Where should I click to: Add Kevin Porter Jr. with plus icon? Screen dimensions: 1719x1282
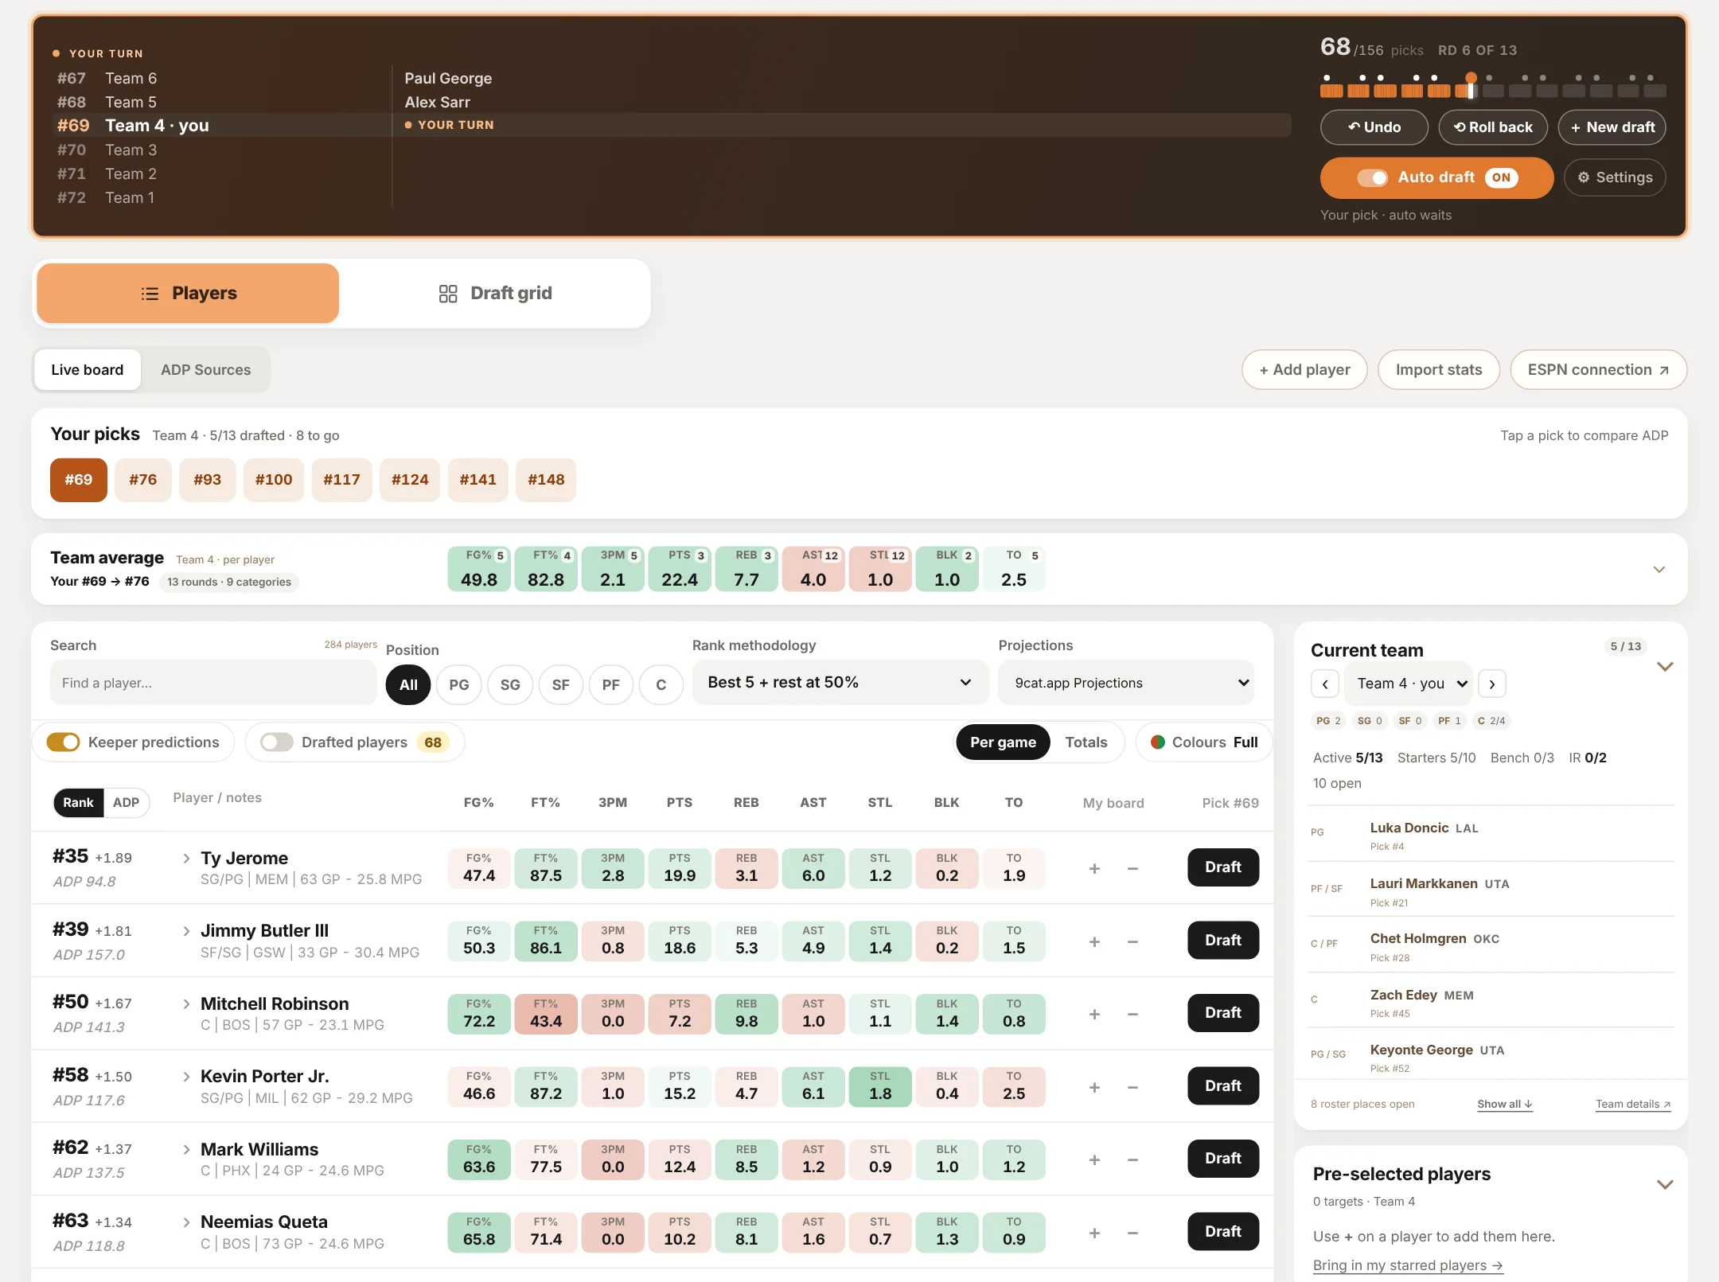click(x=1094, y=1087)
